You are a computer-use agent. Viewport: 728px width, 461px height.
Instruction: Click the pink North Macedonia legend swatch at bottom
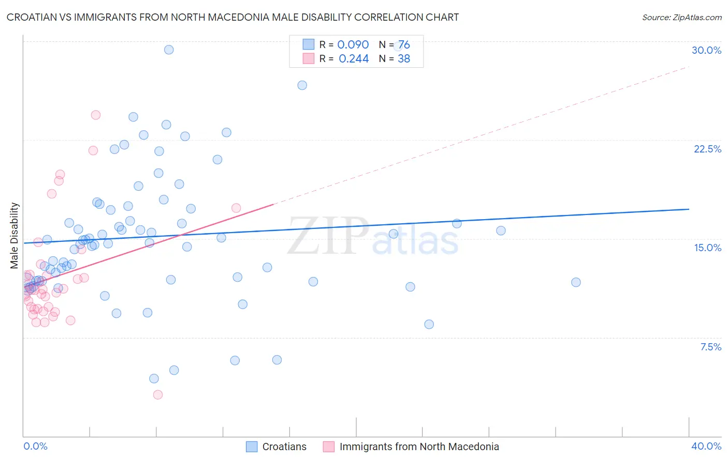pyautogui.click(x=329, y=447)
